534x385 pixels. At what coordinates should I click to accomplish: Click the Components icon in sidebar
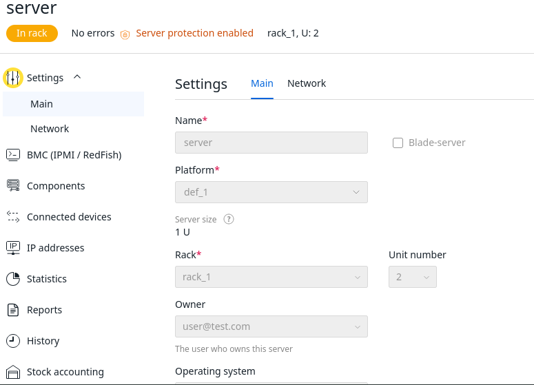(x=12, y=185)
